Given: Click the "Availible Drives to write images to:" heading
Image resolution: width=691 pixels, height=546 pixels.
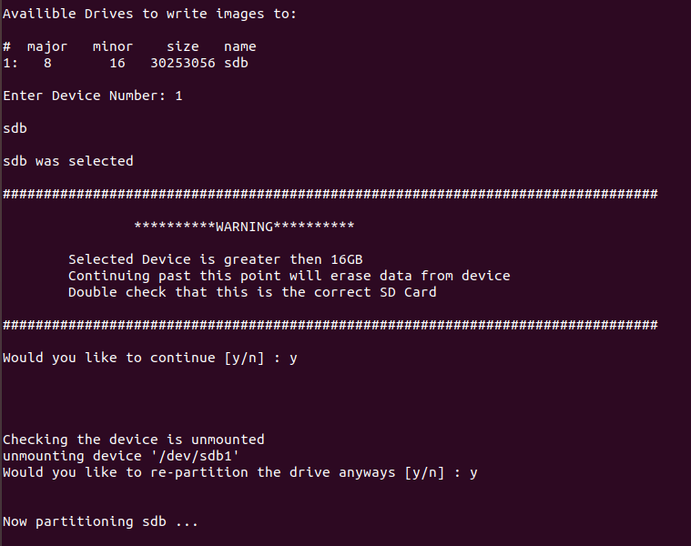Looking at the screenshot, I should (x=149, y=14).
